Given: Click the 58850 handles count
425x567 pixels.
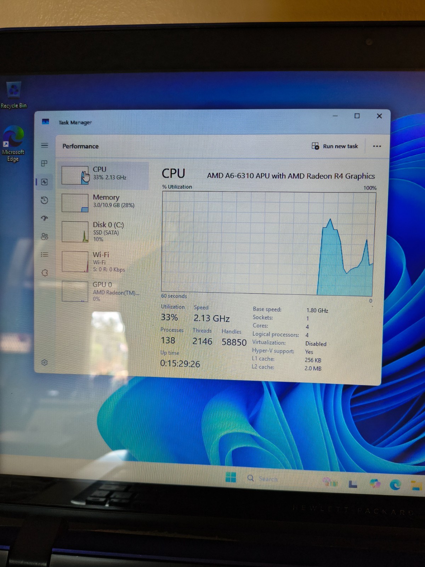Looking at the screenshot, I should (234, 342).
